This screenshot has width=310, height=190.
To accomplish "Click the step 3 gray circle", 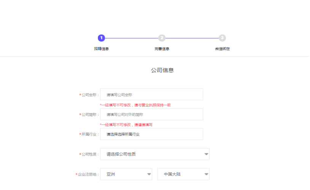I will pos(222,38).
